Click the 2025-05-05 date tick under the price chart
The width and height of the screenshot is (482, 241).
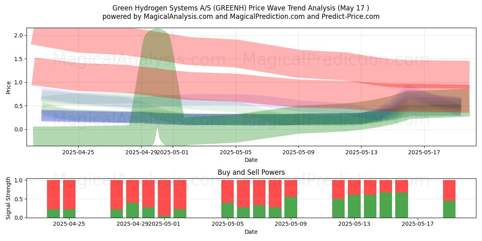click(x=236, y=152)
